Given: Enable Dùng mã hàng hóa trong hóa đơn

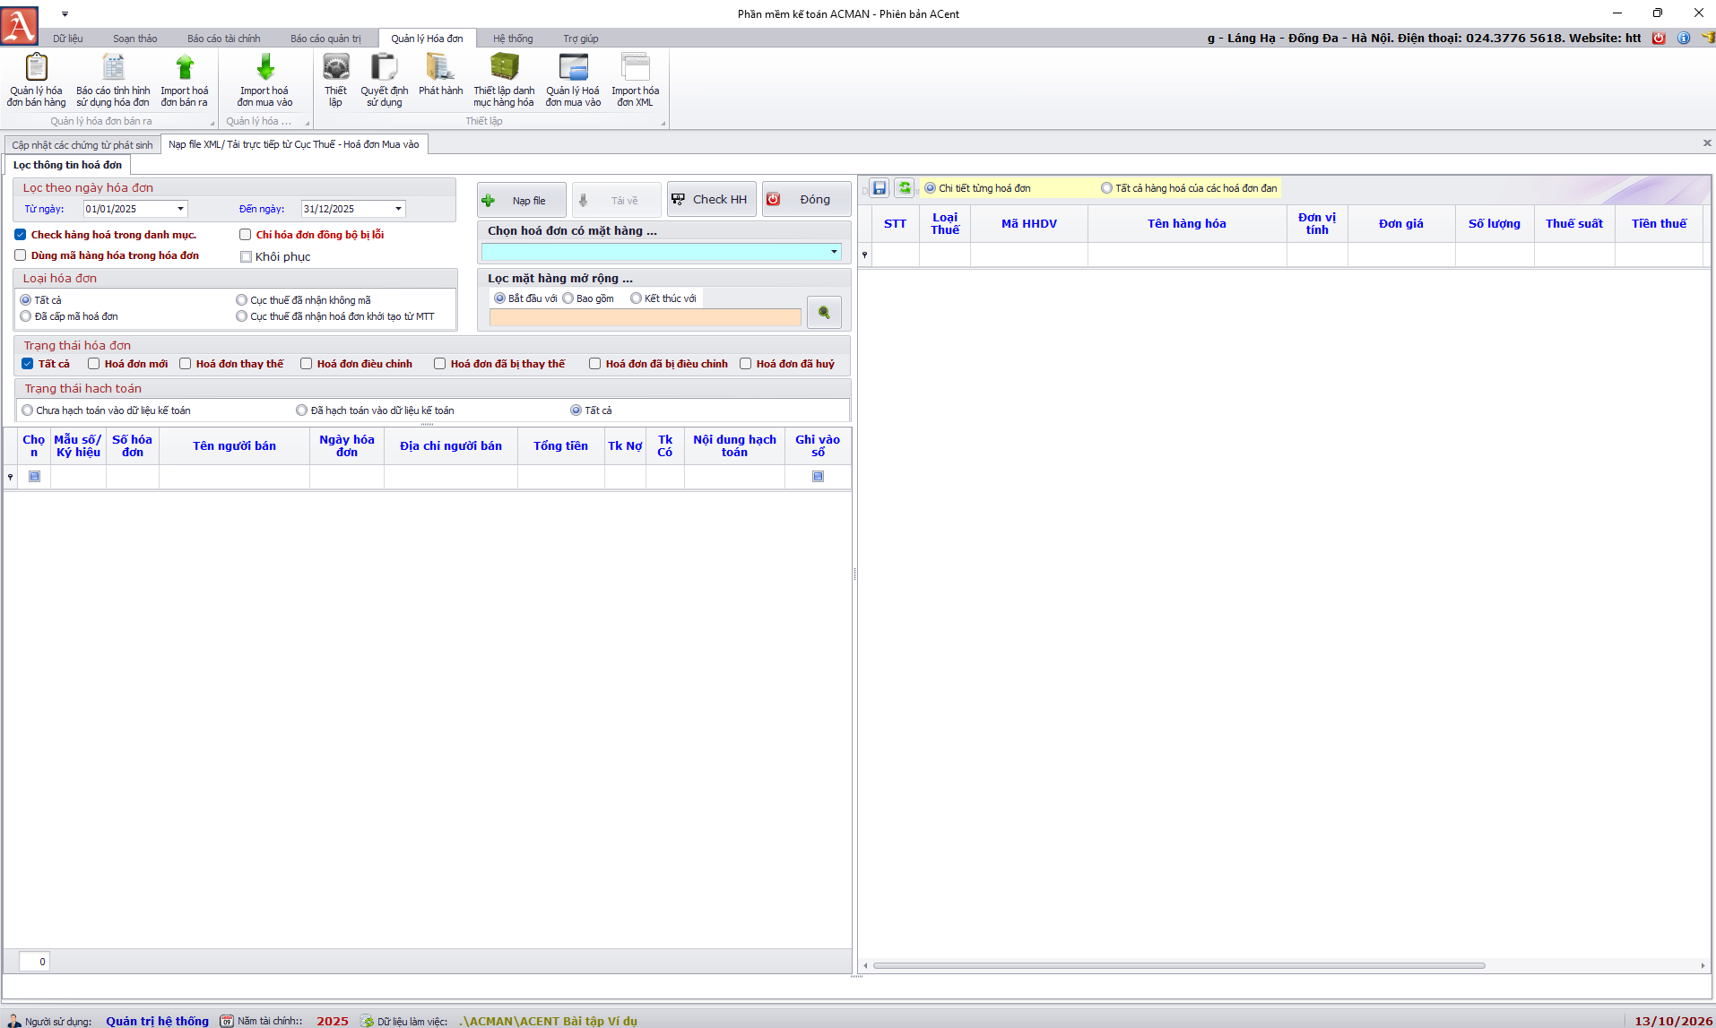Looking at the screenshot, I should (20, 255).
